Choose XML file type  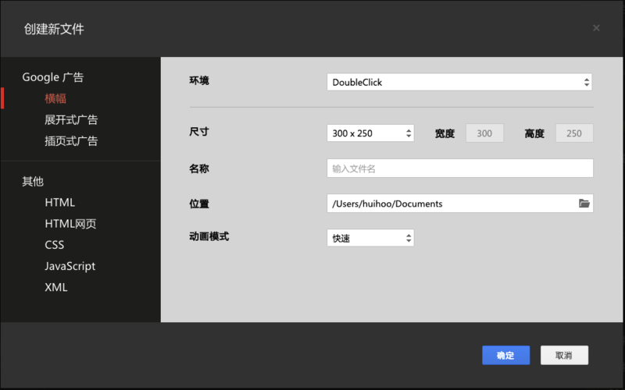56,287
